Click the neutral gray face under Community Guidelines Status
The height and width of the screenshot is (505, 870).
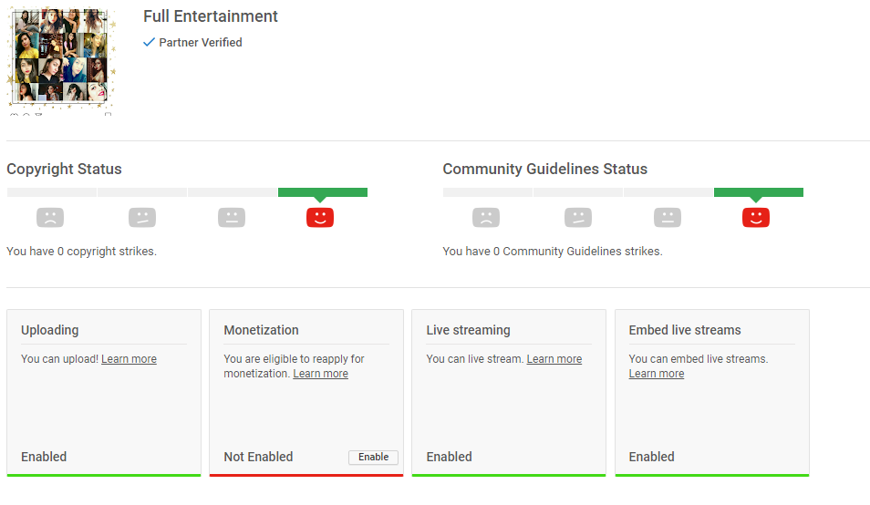point(668,217)
